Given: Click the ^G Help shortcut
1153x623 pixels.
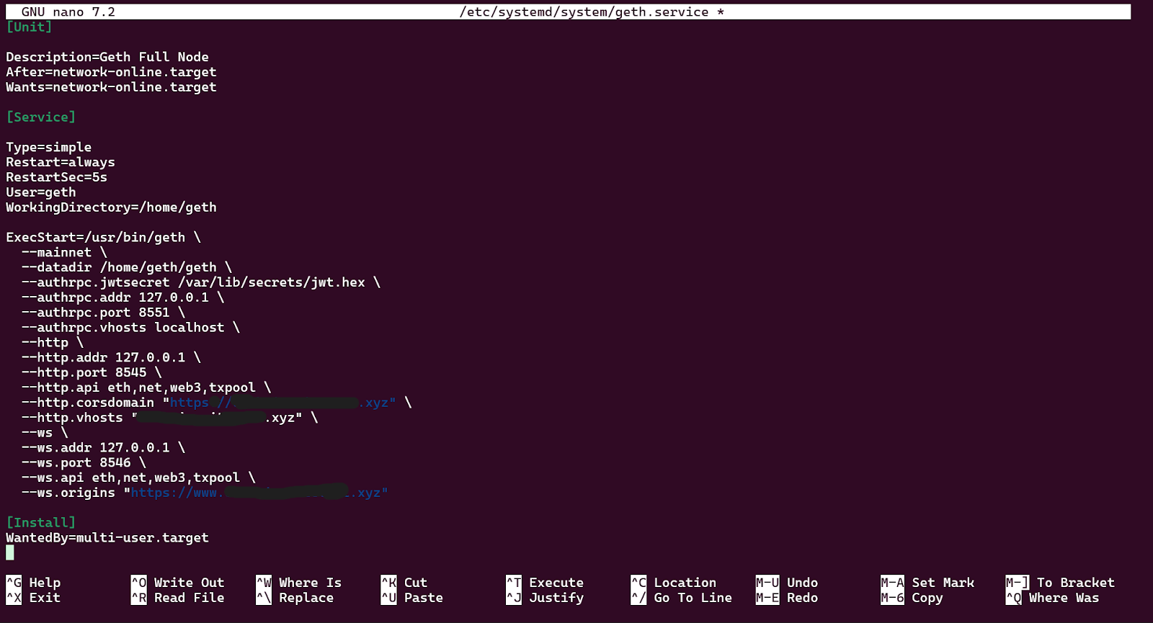Looking at the screenshot, I should tap(33, 583).
